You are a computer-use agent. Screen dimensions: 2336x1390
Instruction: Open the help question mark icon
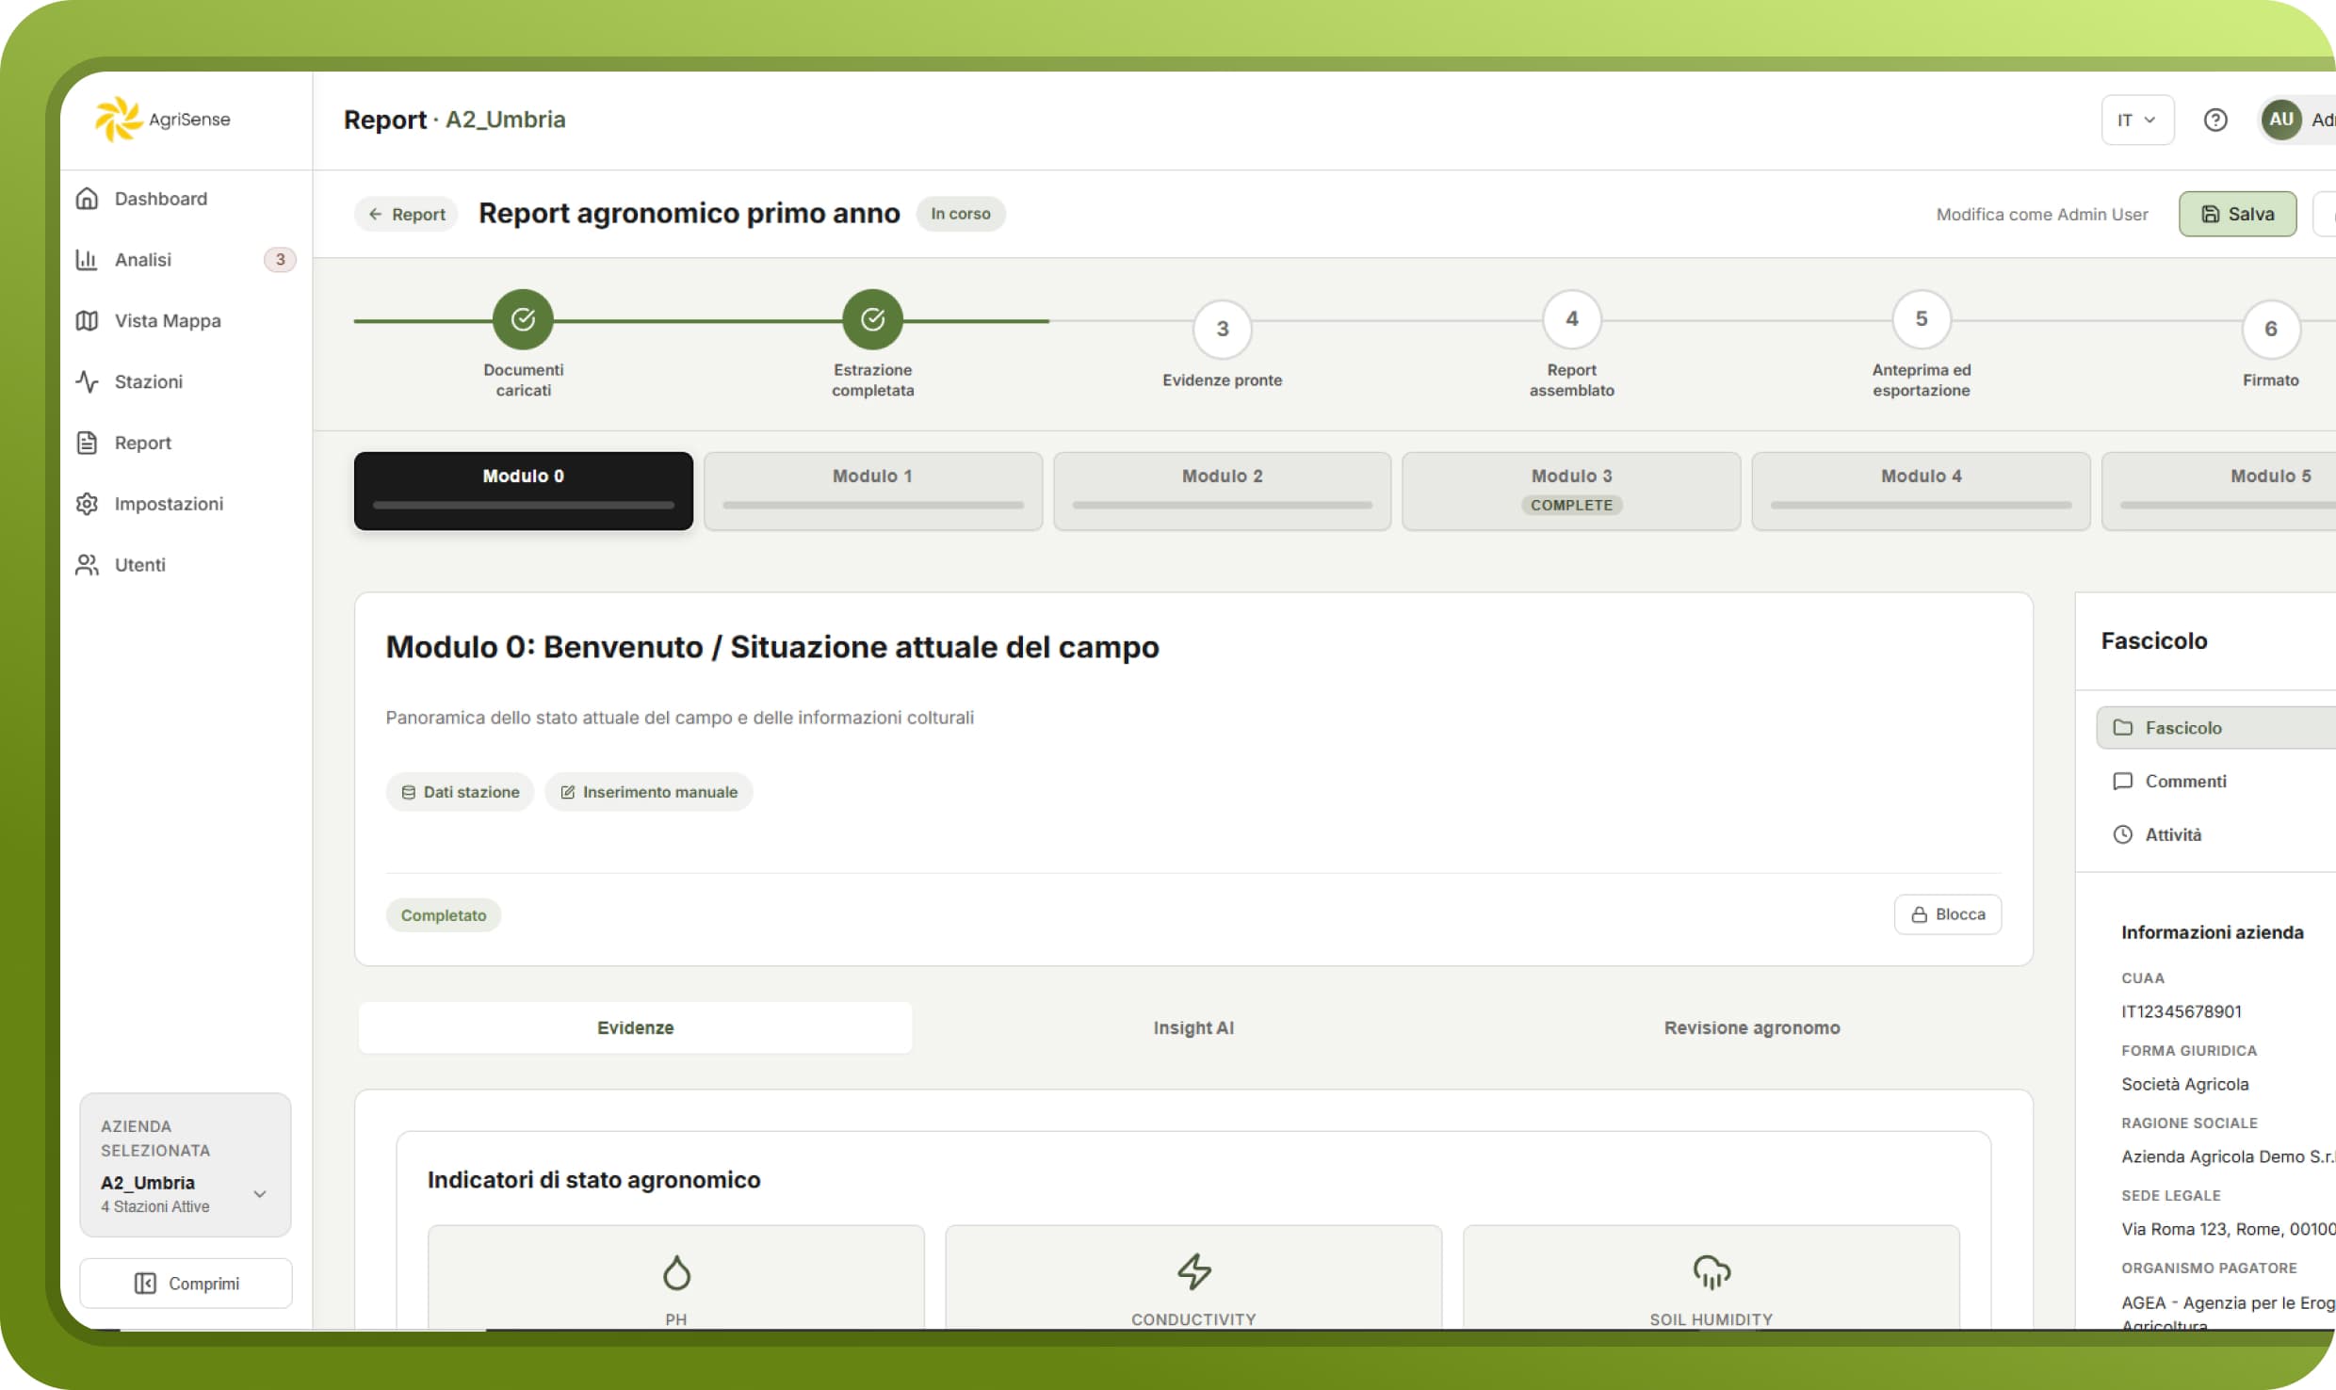2215,120
